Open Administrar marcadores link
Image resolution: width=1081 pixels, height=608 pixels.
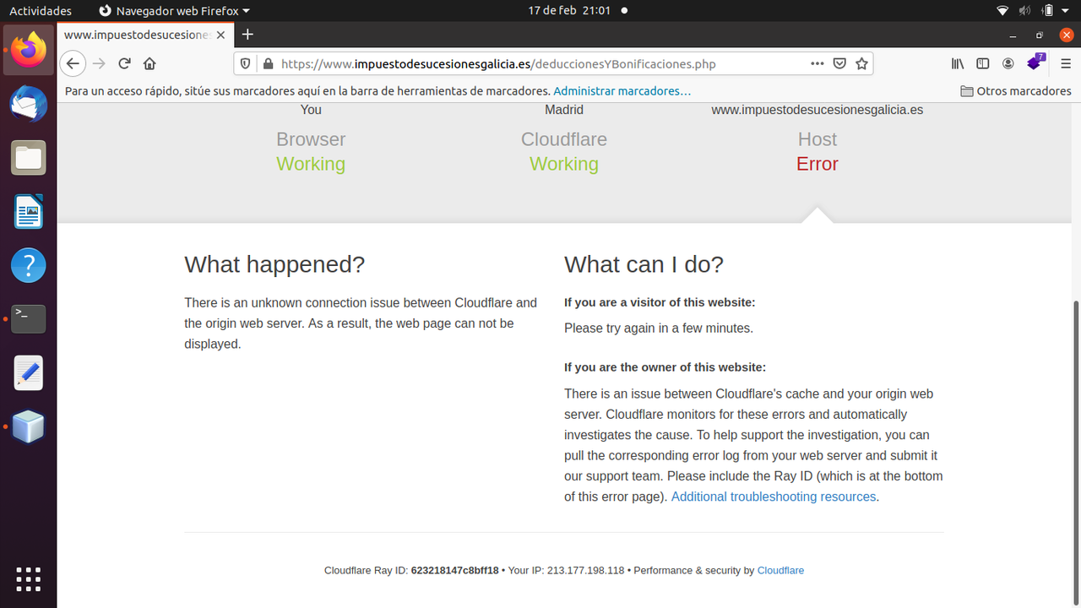point(622,91)
